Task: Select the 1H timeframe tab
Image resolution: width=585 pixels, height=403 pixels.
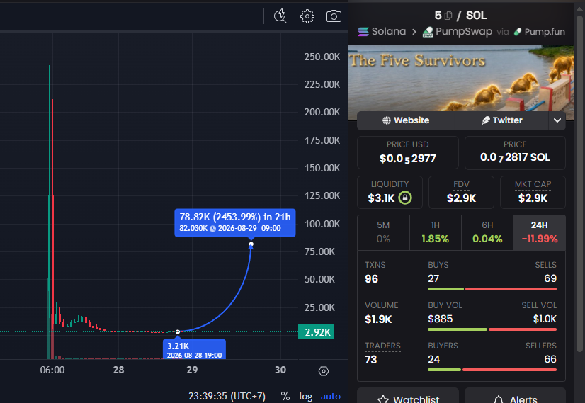Action: point(436,232)
